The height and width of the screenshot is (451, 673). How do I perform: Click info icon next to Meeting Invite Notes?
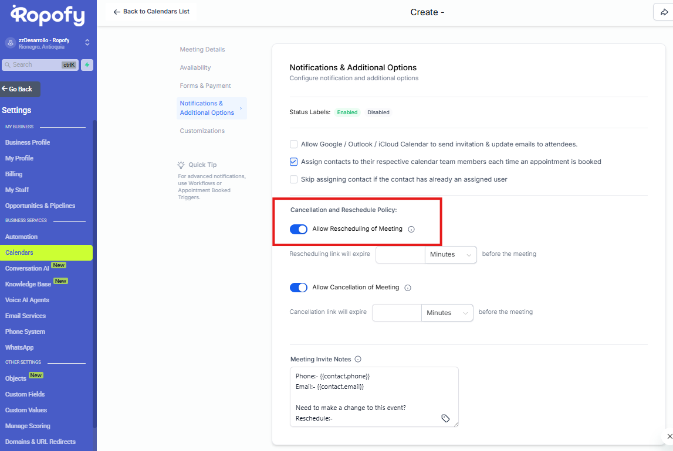click(358, 360)
